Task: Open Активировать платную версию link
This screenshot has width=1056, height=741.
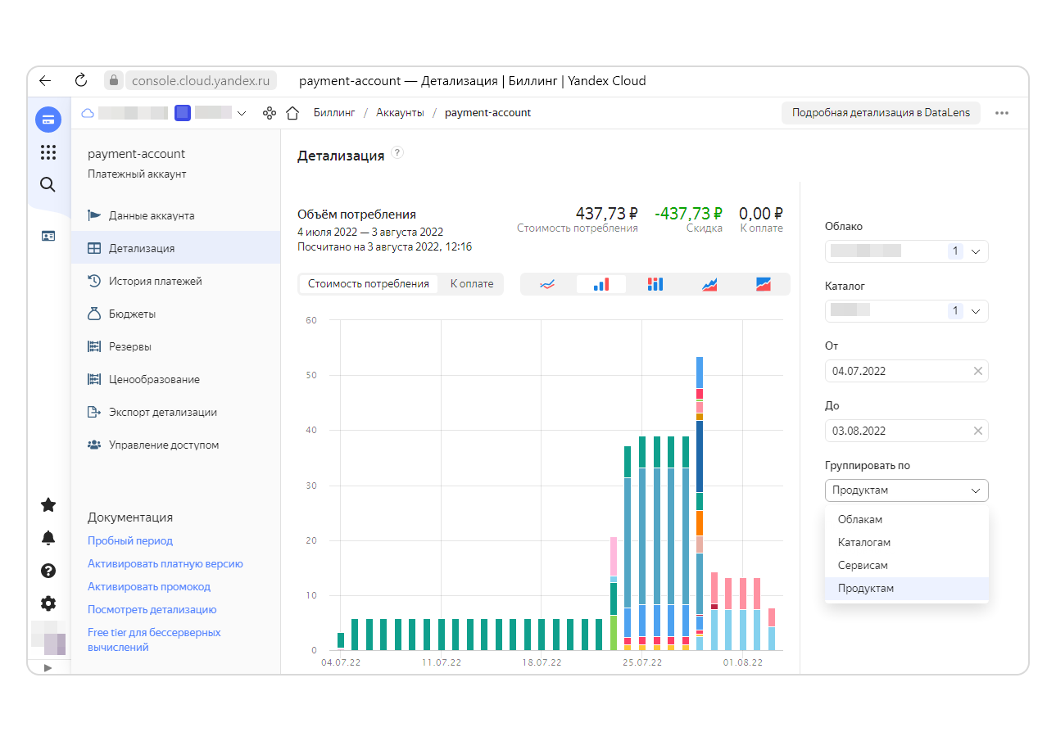Action: 165,564
